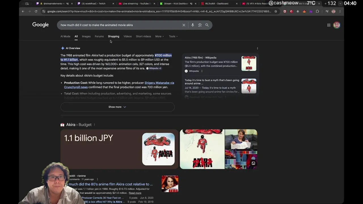
Task: Clear the search query with X
Action: pos(184,25)
